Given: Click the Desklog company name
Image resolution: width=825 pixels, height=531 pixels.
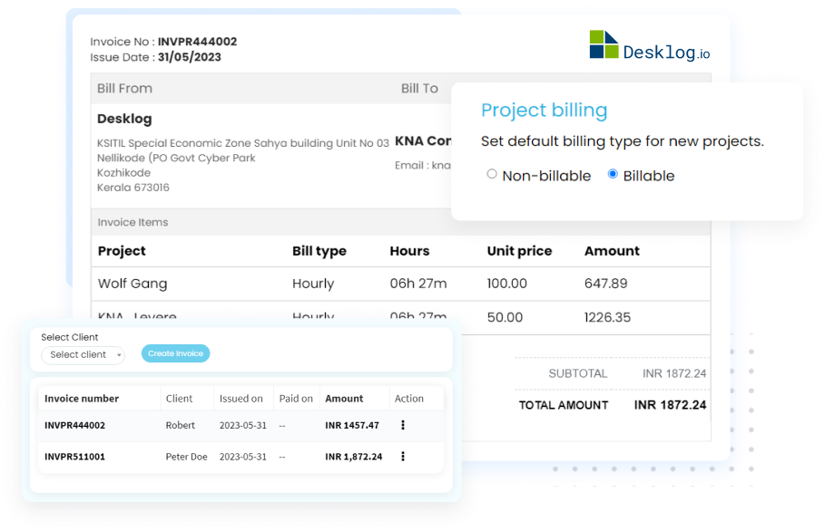Looking at the screenshot, I should (124, 119).
